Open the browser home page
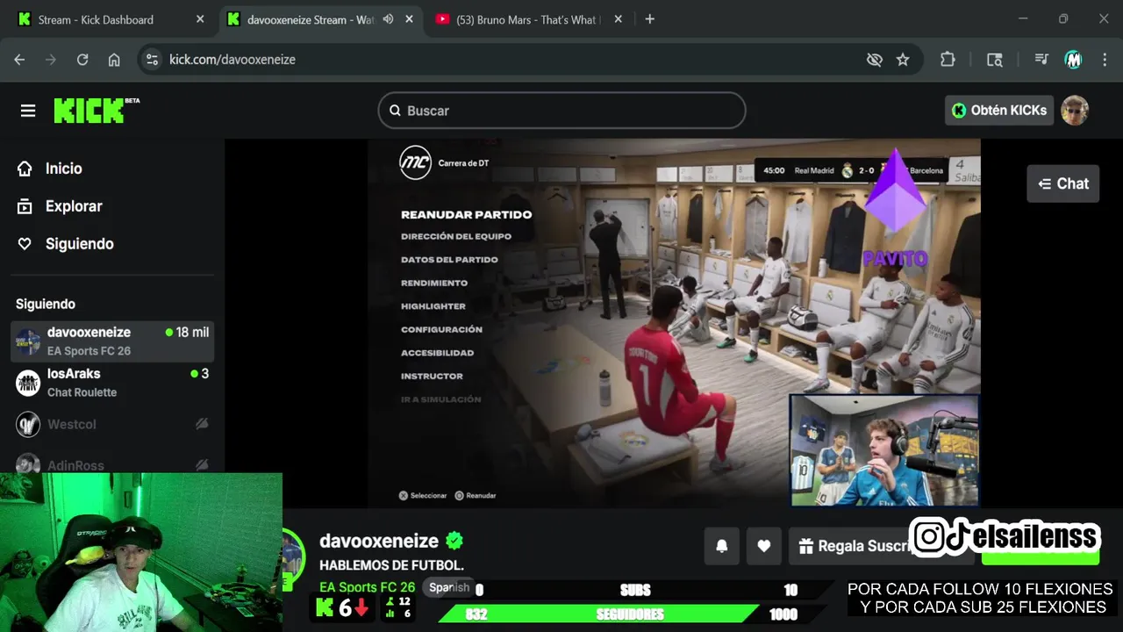Screen dimensions: 1123x632 click(x=114, y=60)
